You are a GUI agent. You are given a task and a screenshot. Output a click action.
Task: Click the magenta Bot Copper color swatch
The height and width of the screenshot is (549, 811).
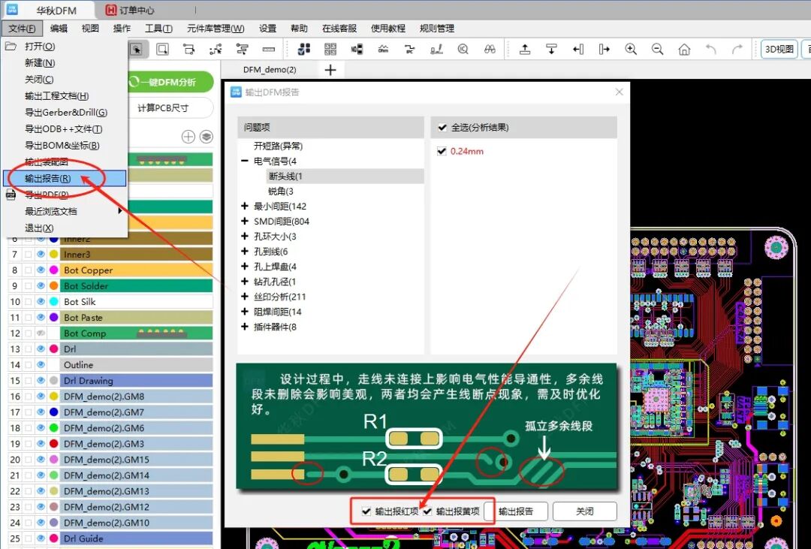[53, 270]
